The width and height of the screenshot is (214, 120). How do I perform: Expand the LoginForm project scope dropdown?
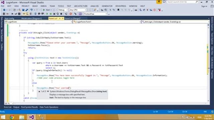(72, 22)
